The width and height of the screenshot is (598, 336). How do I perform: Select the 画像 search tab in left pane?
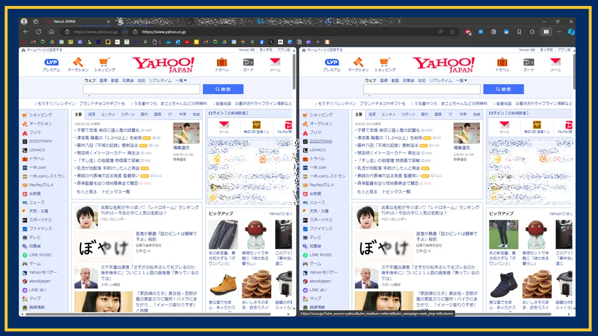[x=103, y=80]
